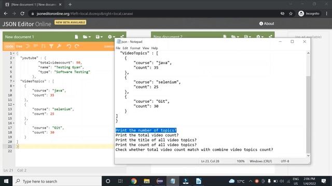Click the totalvideocount value 90 in editor
This screenshot has height=186, width=332.
pos(78,63)
